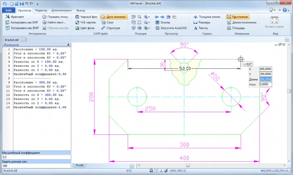The image size is (293, 175).
Task: Select the Расстояние measuring tool
Action: 238,17
